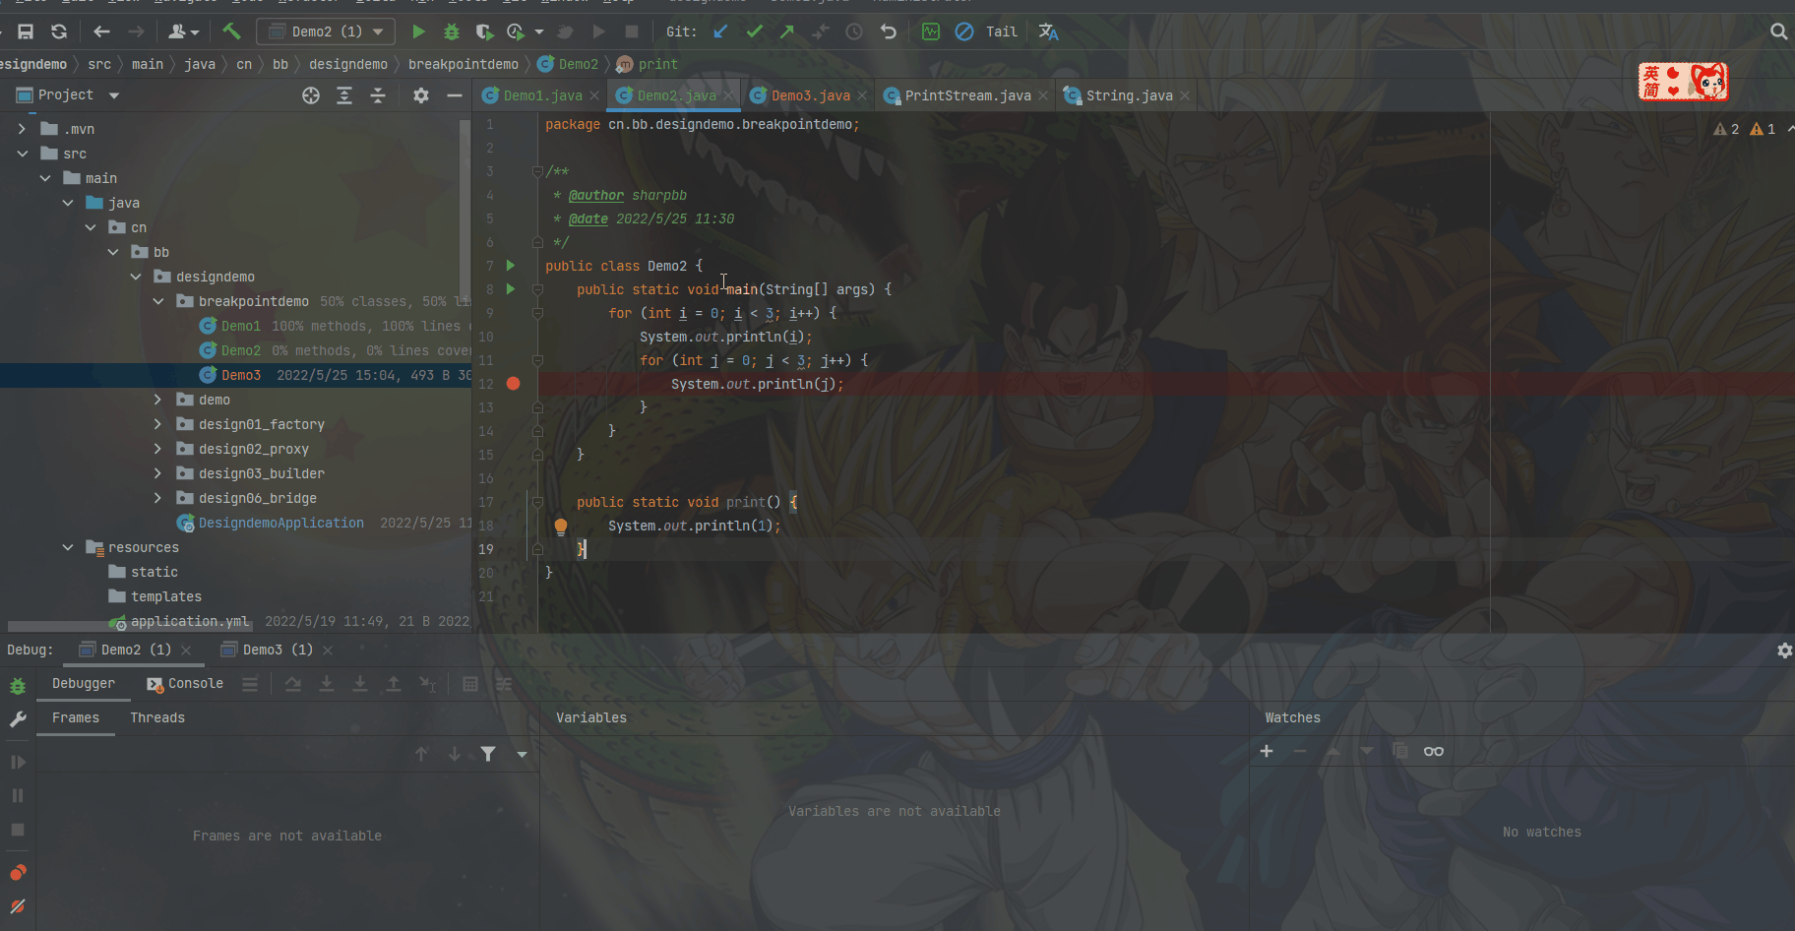Open the warnings indicator in editor corner
1795x931 pixels.
coord(1744,129)
